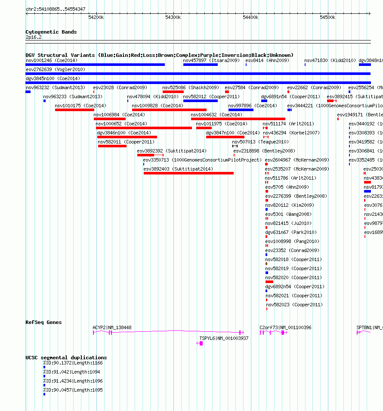
Task: Select esv27584 (Conrad2009) label
Action: [252, 87]
